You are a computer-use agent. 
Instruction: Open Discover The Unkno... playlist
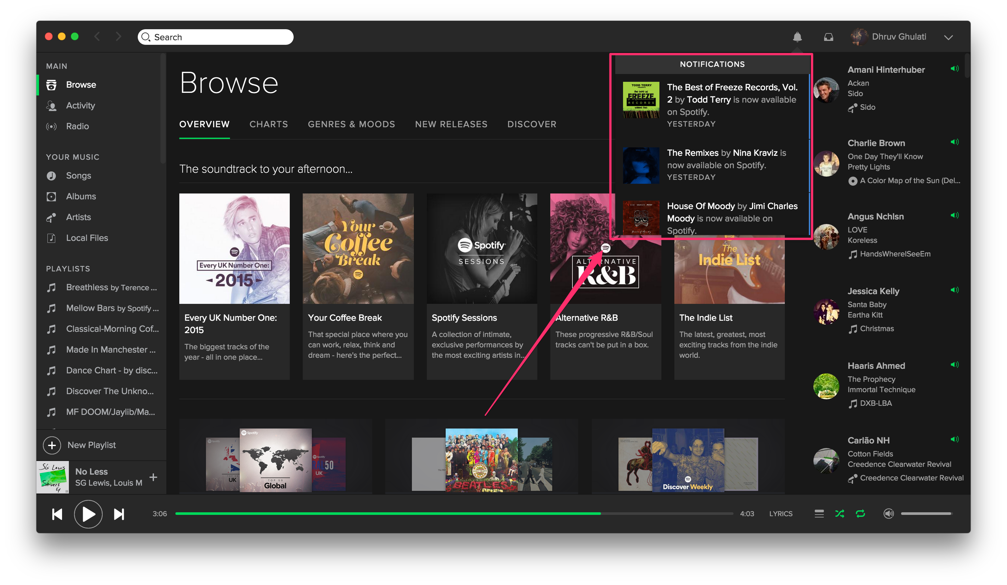[109, 391]
